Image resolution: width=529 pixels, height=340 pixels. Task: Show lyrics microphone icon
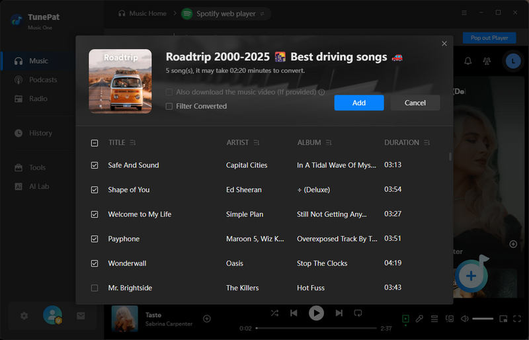(419, 318)
